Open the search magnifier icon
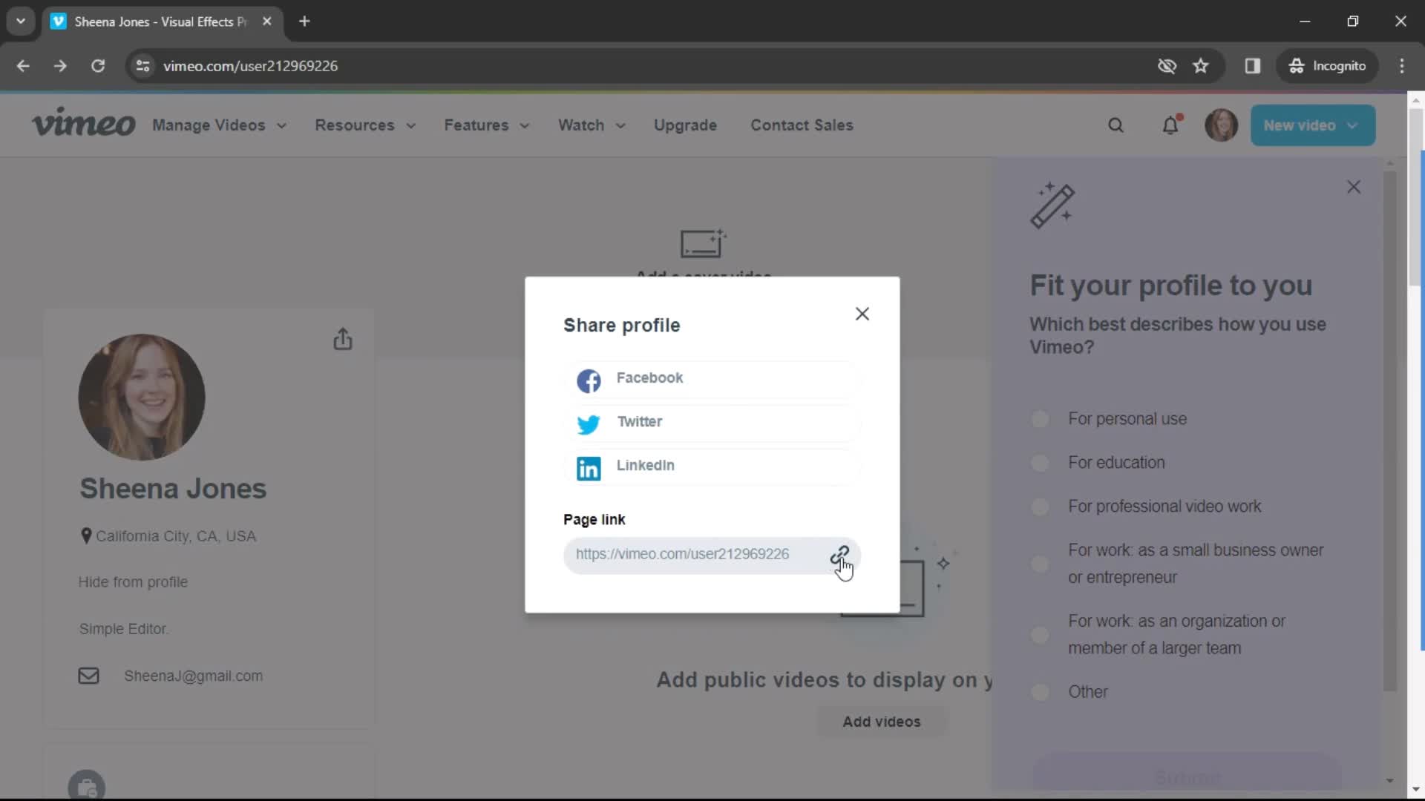The image size is (1425, 801). (x=1116, y=125)
